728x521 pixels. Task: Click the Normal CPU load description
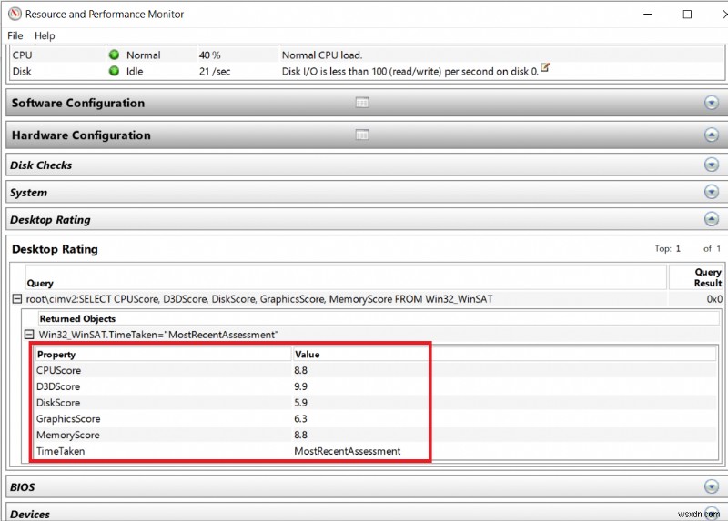(x=322, y=55)
